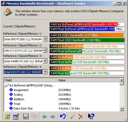Click the info icon next to Scaling
This screenshot has height=122, width=128.
(x=11, y=95)
